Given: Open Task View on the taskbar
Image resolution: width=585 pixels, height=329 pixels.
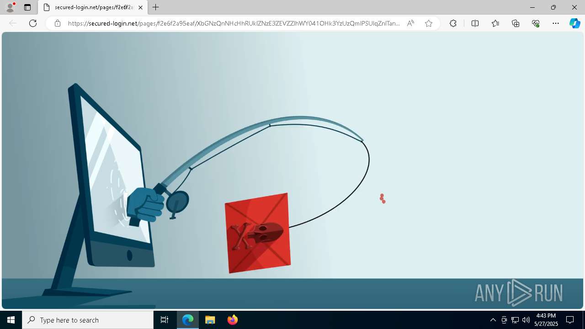Looking at the screenshot, I should (x=165, y=320).
